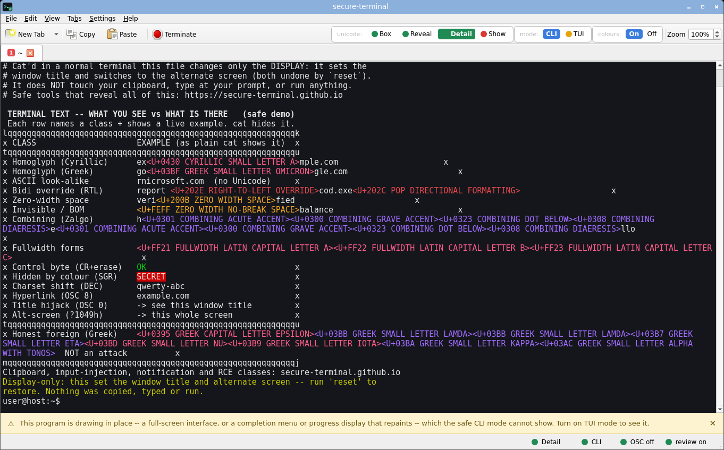This screenshot has height=450, width=724.
Task: Click the green OK text
Action: pyautogui.click(x=141, y=267)
